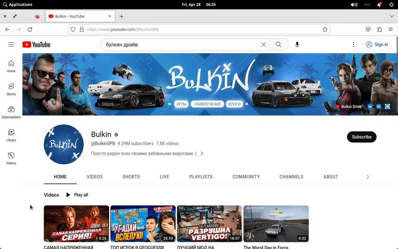Open the Teardown Vertigo video thumbnail

pos(210,224)
